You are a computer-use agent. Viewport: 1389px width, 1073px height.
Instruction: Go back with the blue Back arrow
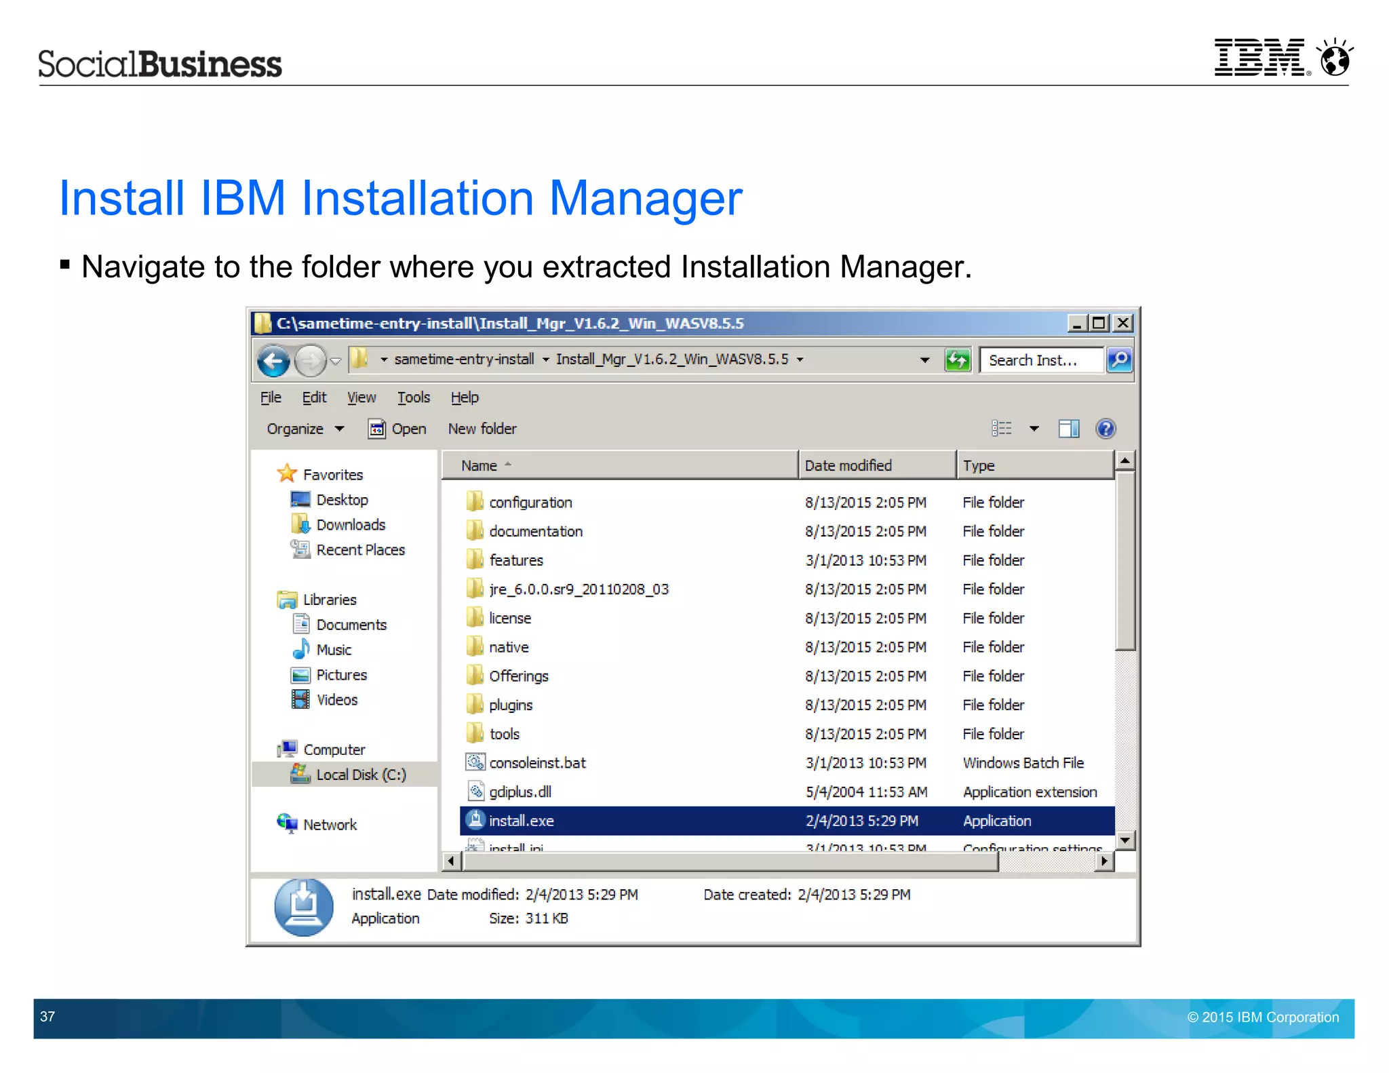pos(273,360)
